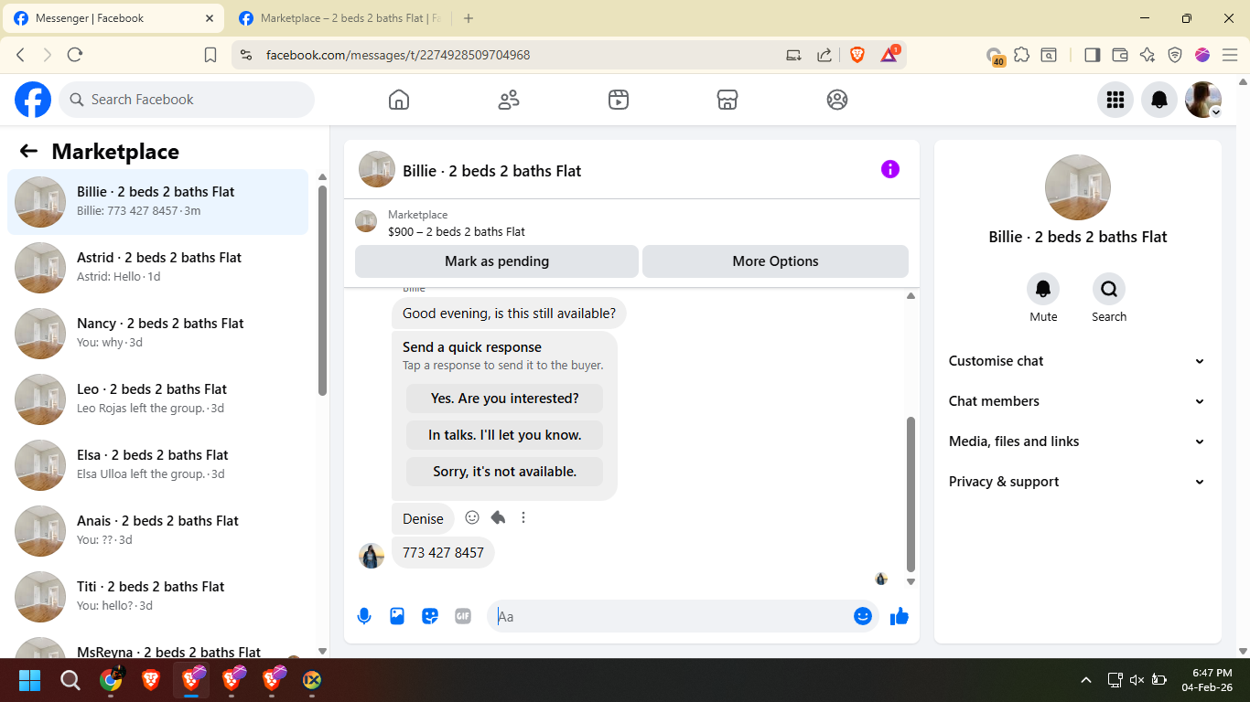Go back using Marketplace back arrow
The width and height of the screenshot is (1250, 702).
tap(29, 152)
